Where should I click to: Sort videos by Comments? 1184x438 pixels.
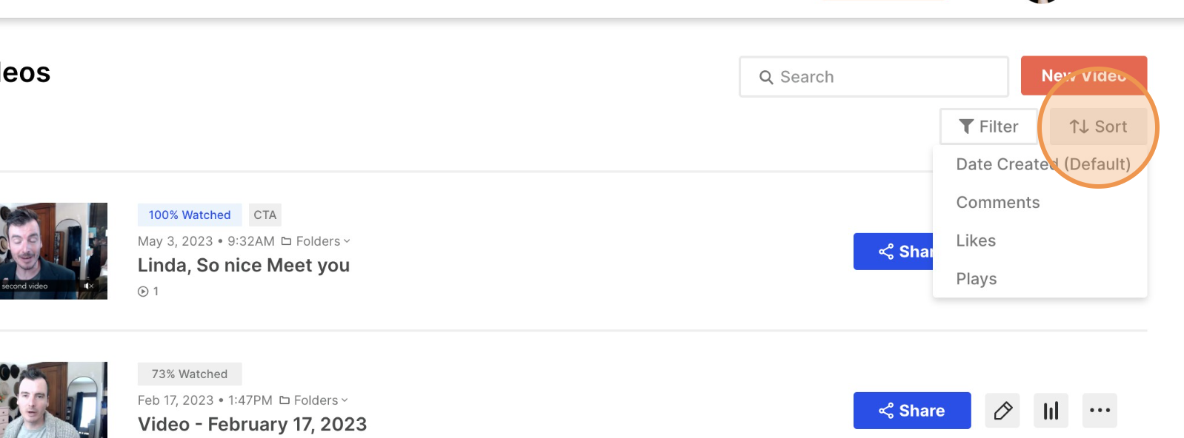click(998, 203)
